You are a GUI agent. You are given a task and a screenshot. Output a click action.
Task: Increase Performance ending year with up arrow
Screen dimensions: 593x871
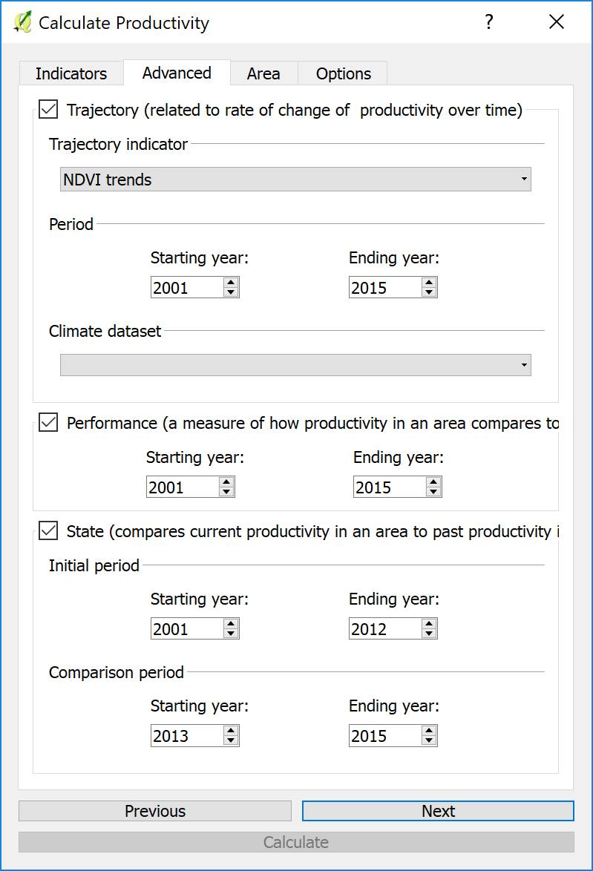[433, 482]
